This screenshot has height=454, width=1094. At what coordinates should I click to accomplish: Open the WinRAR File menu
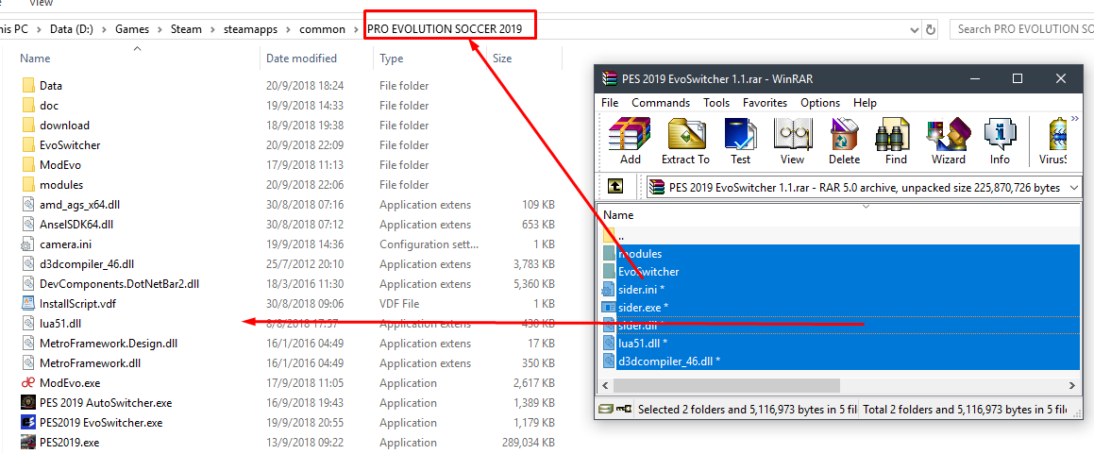click(610, 103)
